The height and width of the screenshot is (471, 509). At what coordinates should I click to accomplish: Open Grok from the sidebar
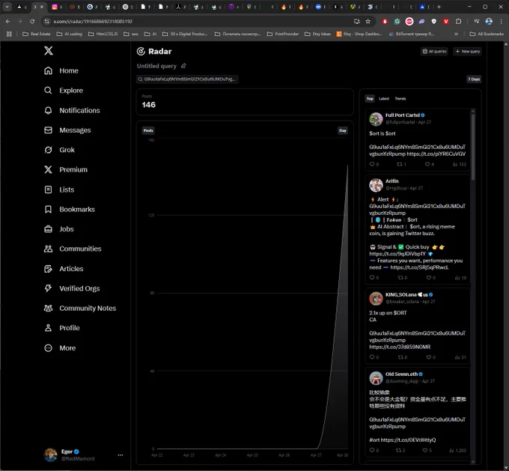[x=59, y=150]
